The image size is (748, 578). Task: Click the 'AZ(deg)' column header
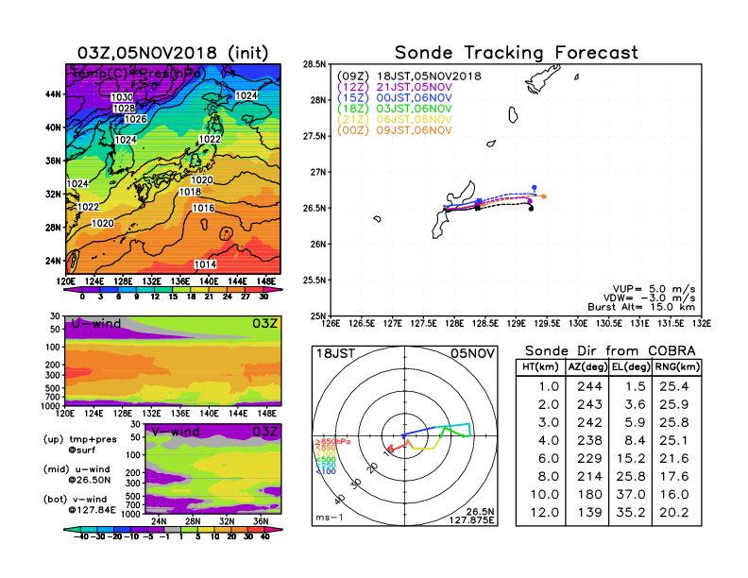[587, 367]
